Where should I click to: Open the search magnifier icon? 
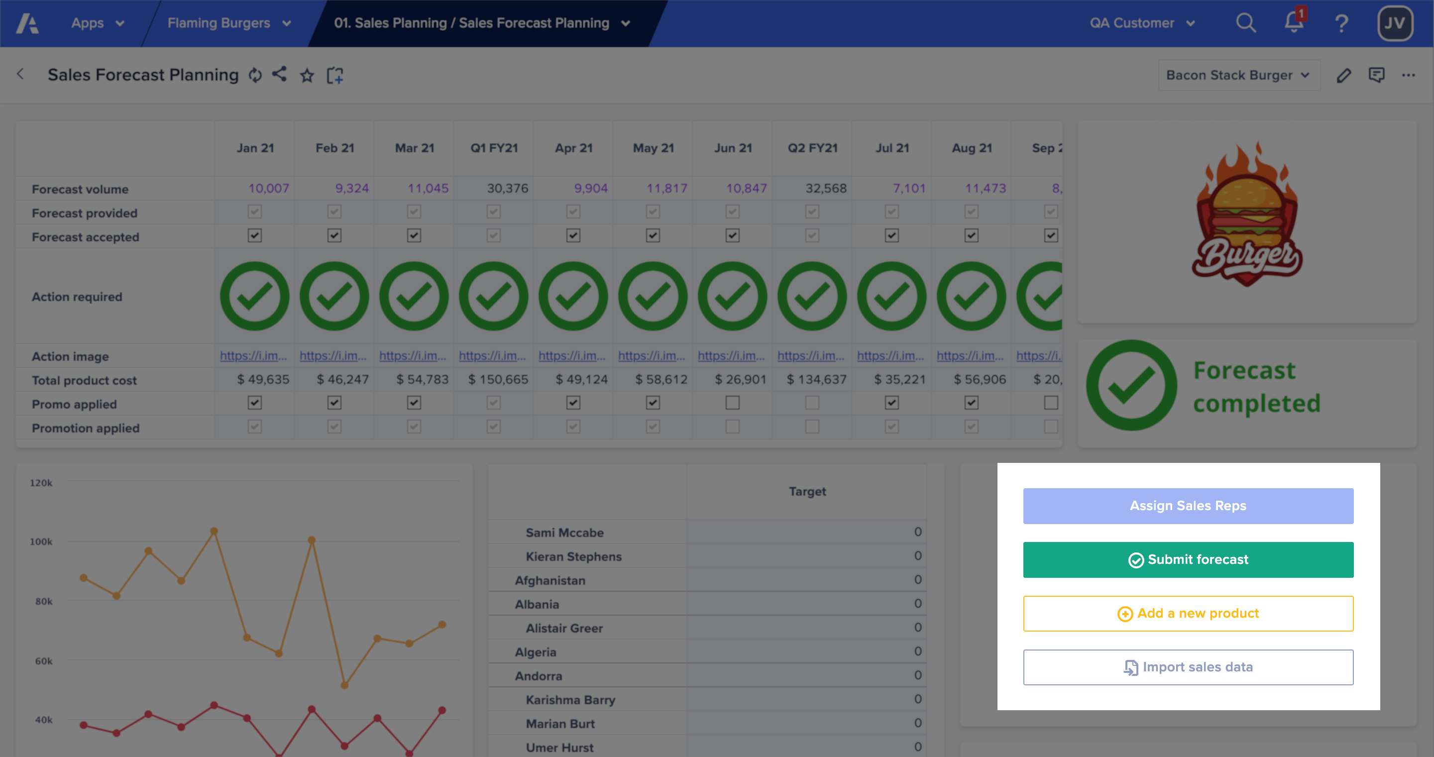pyautogui.click(x=1245, y=23)
